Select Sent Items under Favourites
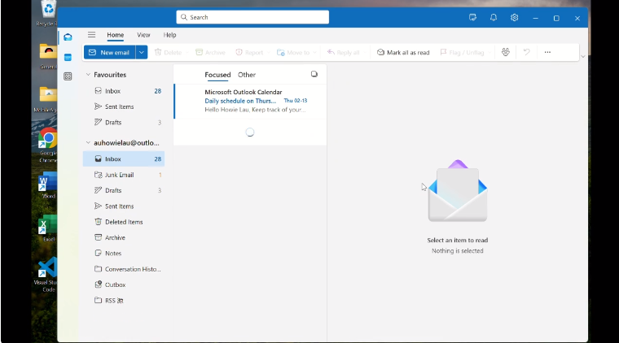Screen dimensions: 619x343 point(124,106)
